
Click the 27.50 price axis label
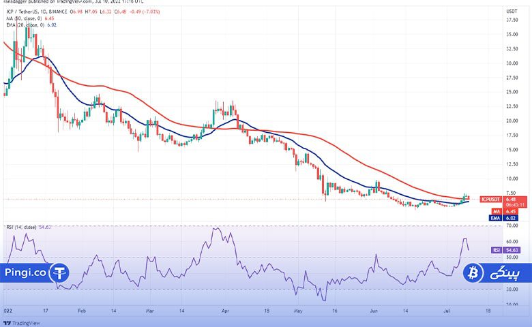512,78
